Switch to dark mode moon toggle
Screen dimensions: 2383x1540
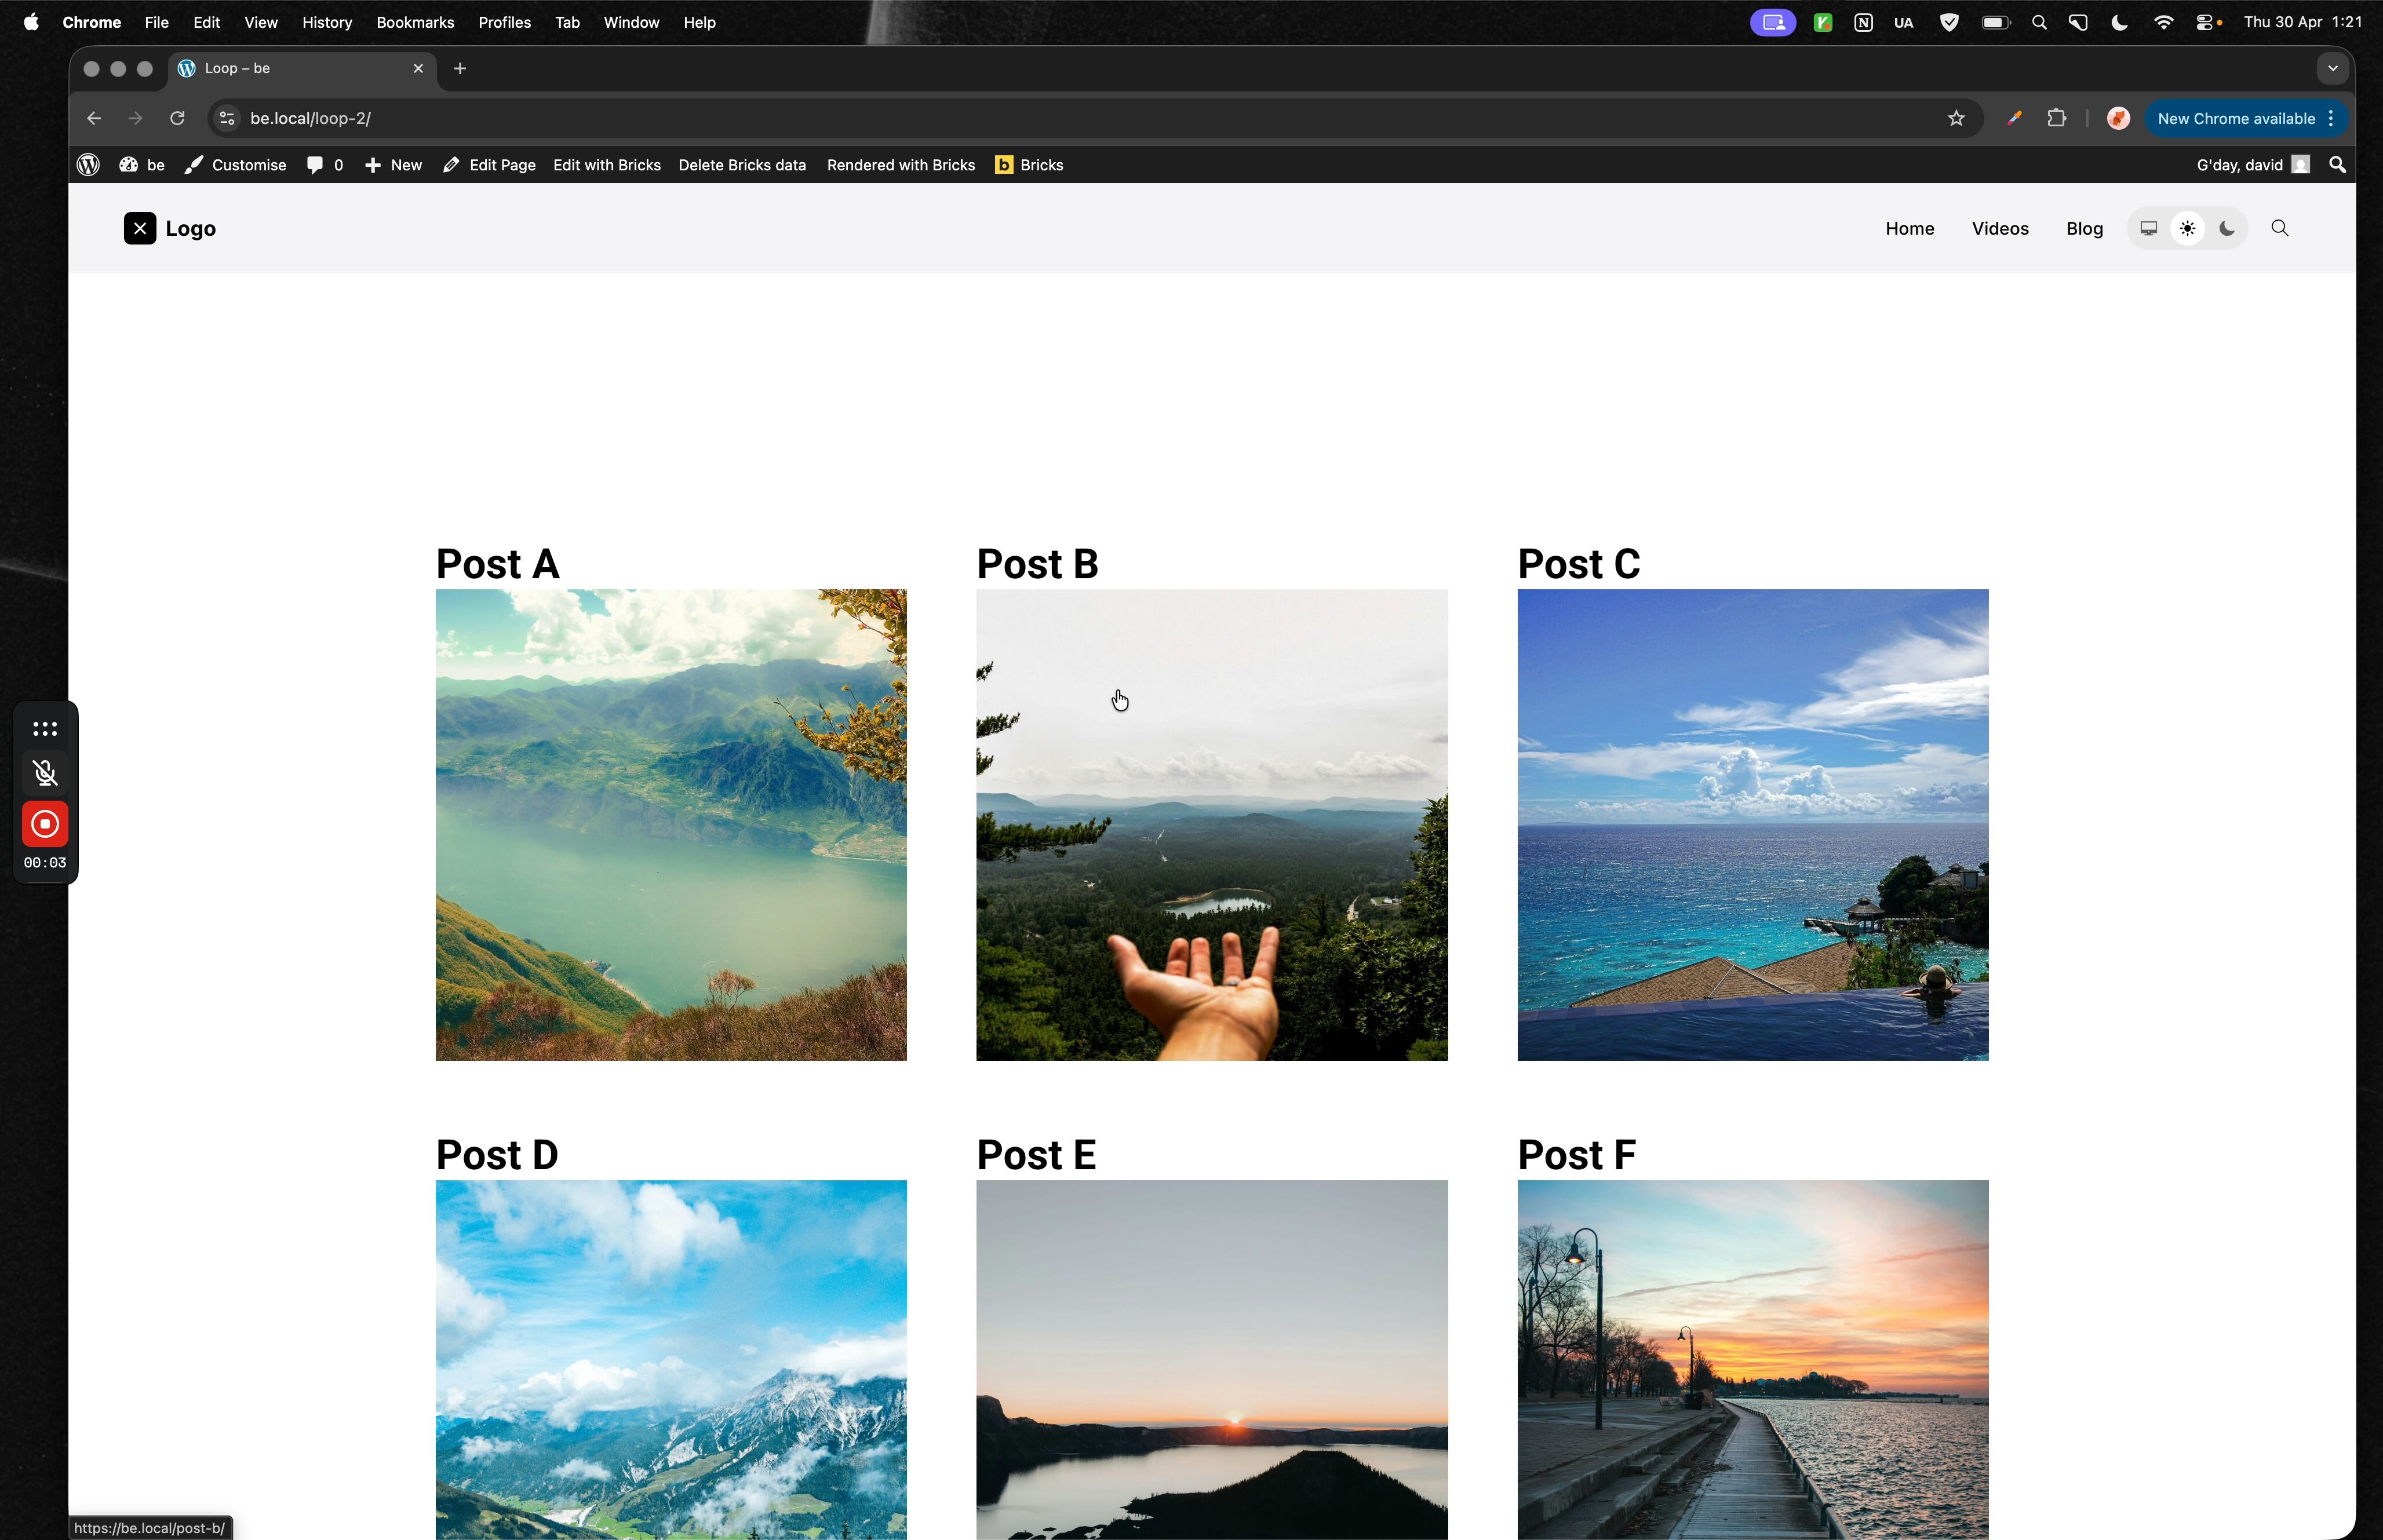[2227, 229]
